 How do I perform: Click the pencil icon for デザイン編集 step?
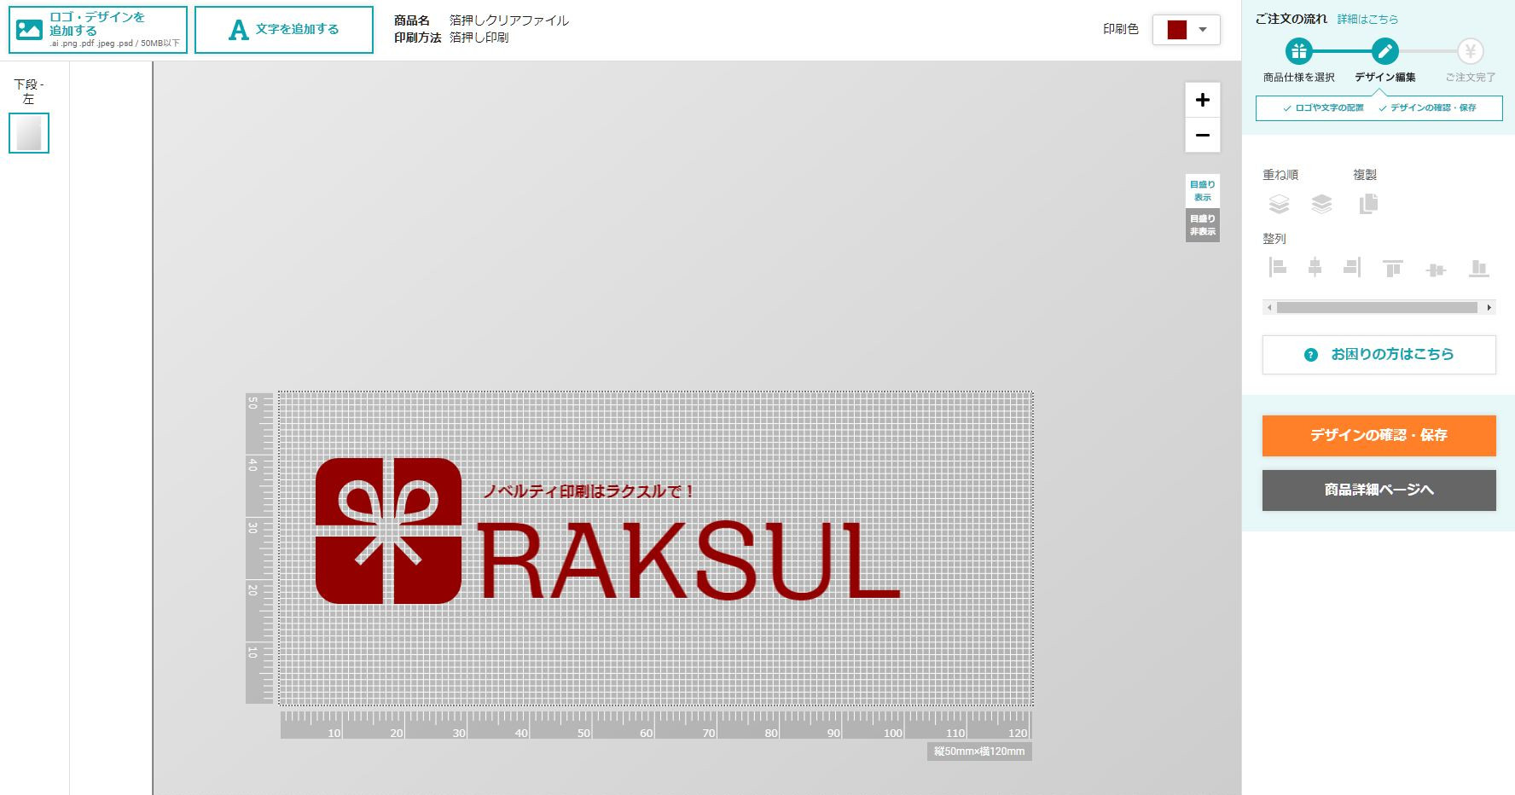tap(1385, 51)
